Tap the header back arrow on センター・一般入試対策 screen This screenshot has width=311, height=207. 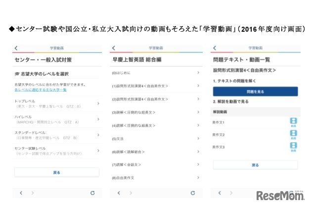coord(16,48)
